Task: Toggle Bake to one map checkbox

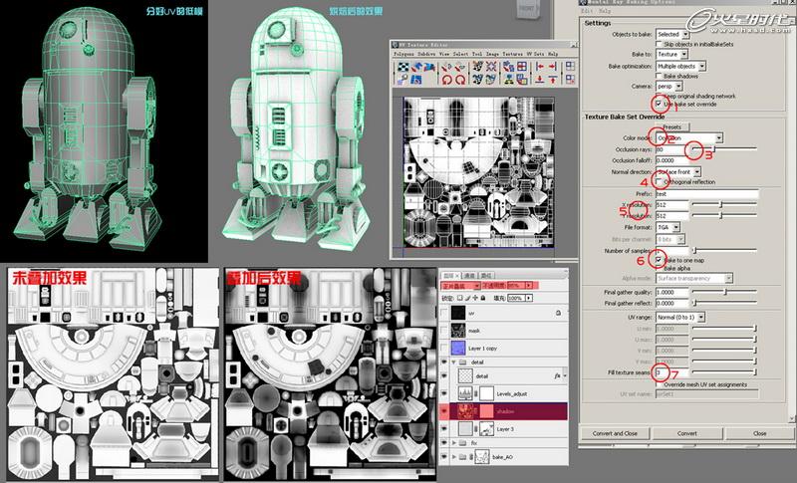Action: point(659,260)
